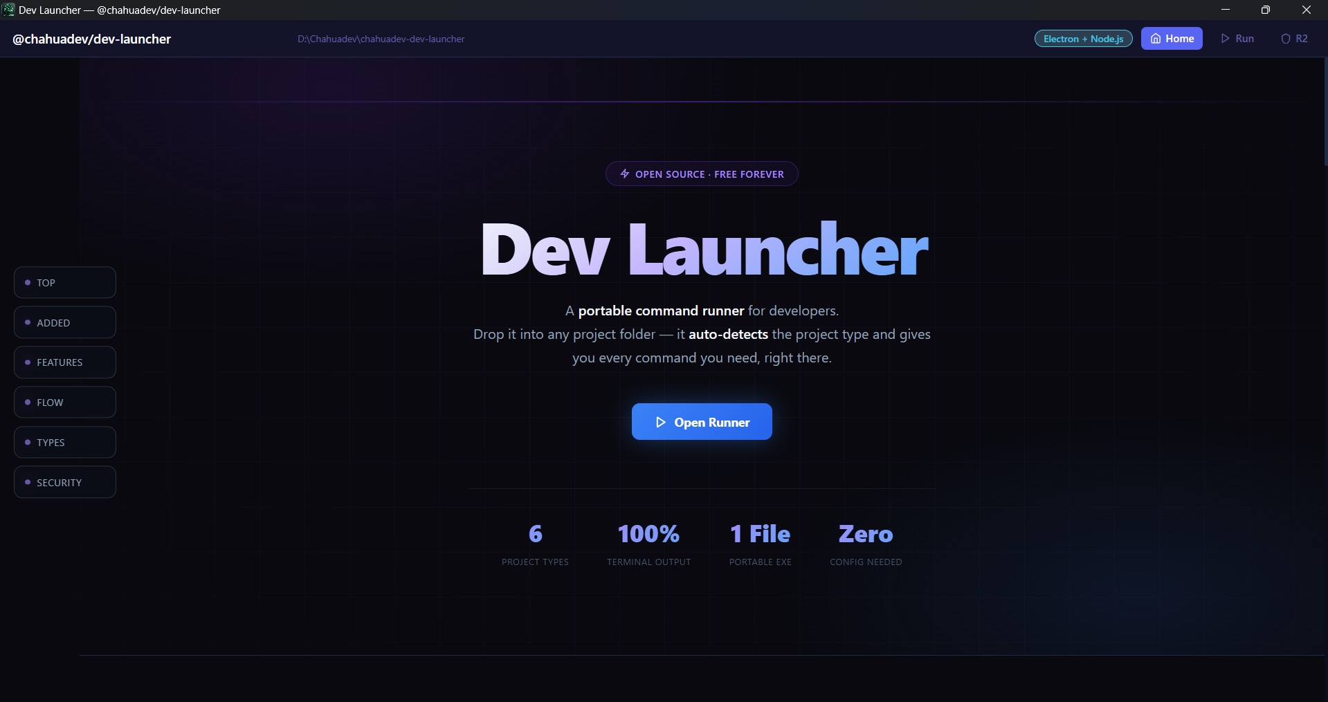
Task: Navigate to the FEATURES section
Action: (64, 362)
